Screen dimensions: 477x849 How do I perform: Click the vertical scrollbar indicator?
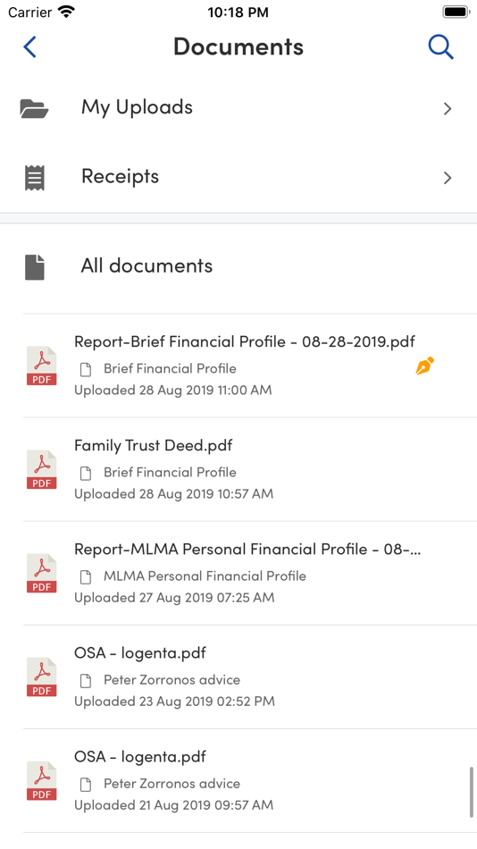click(471, 792)
